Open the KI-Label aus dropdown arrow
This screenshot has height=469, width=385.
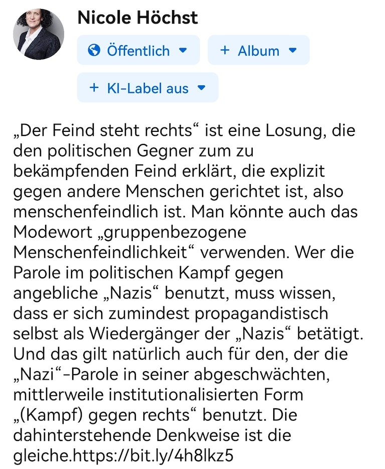point(202,88)
